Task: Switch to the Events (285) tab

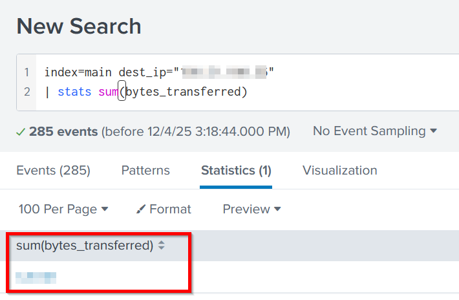Action: pyautogui.click(x=53, y=171)
